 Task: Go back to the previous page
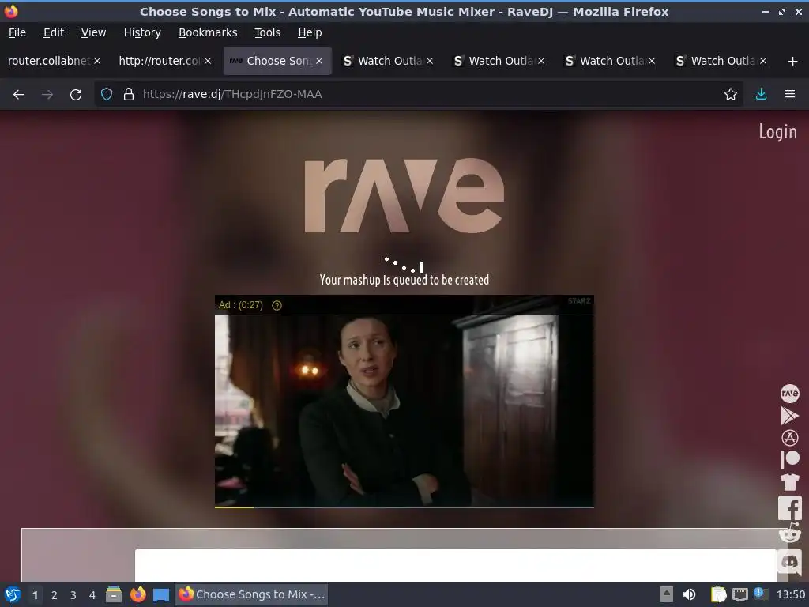[19, 95]
